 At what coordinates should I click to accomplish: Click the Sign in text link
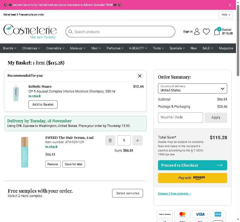tap(188, 31)
